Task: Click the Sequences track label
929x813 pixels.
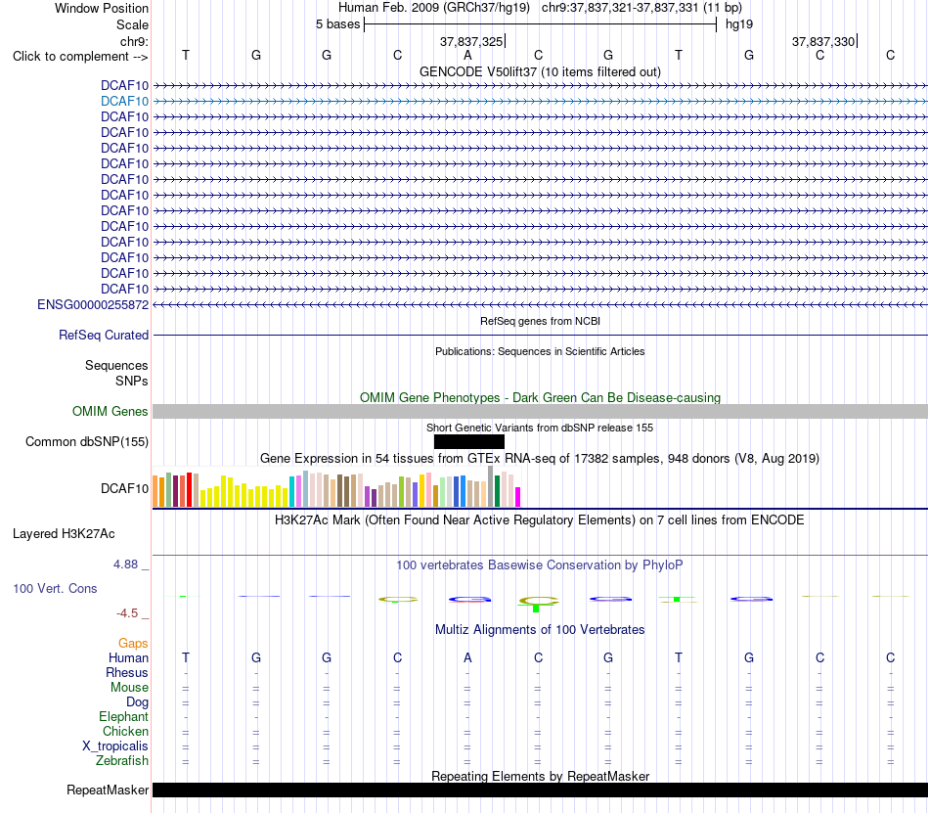Action: coord(116,365)
